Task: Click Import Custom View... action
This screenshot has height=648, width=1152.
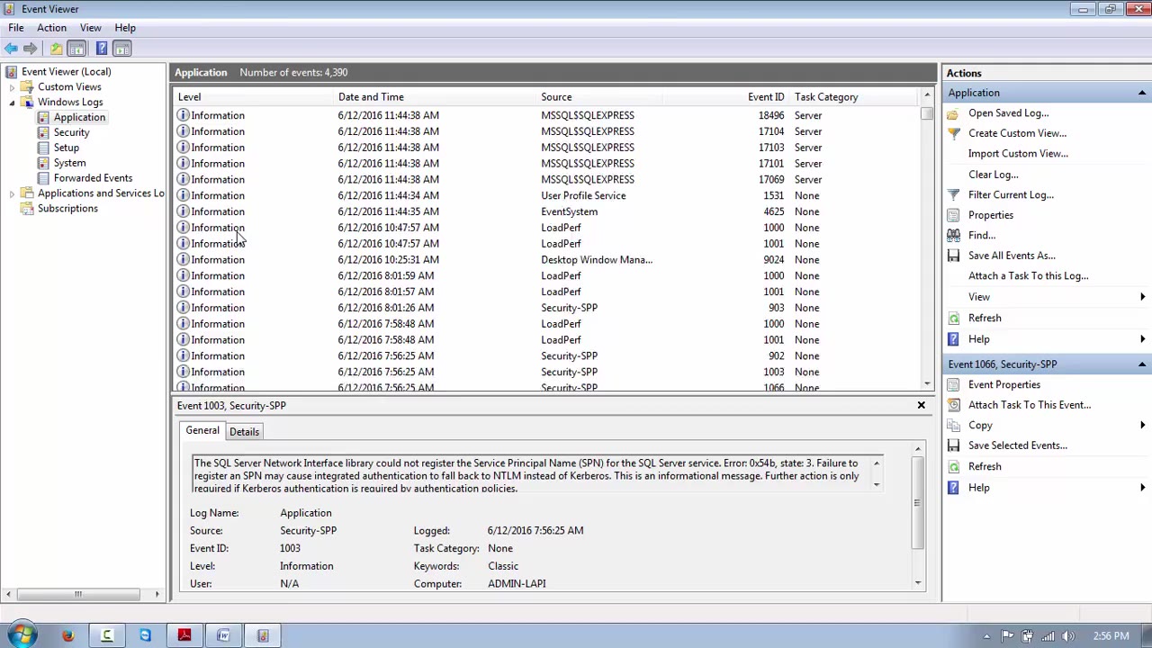Action: [1018, 154]
